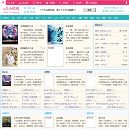The image size is (129, 129).
Task: Select the 古代 category in the teal bar
Action: (68, 18)
